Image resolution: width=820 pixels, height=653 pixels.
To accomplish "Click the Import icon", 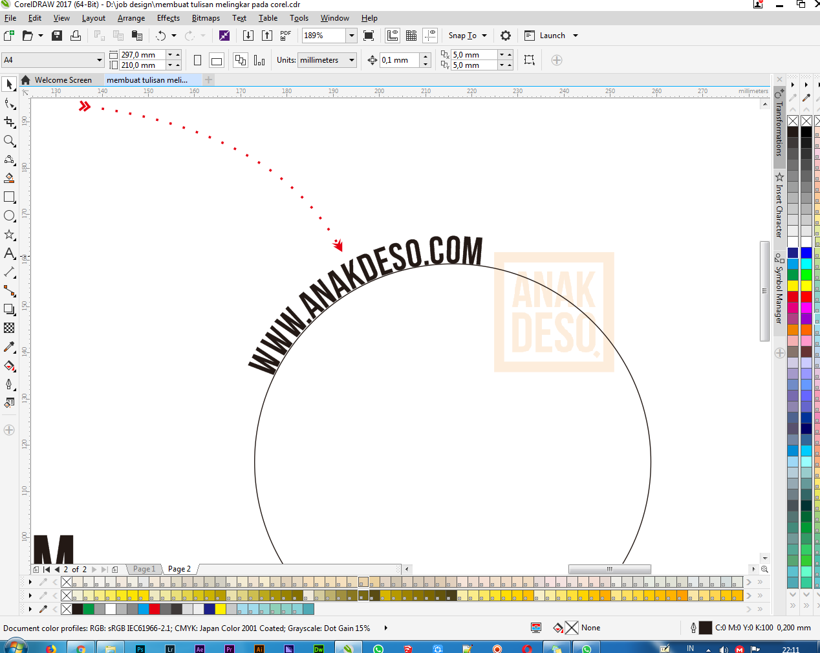I will click(x=248, y=36).
